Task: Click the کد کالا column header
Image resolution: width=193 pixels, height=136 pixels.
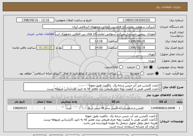Action: (x=163, y=102)
